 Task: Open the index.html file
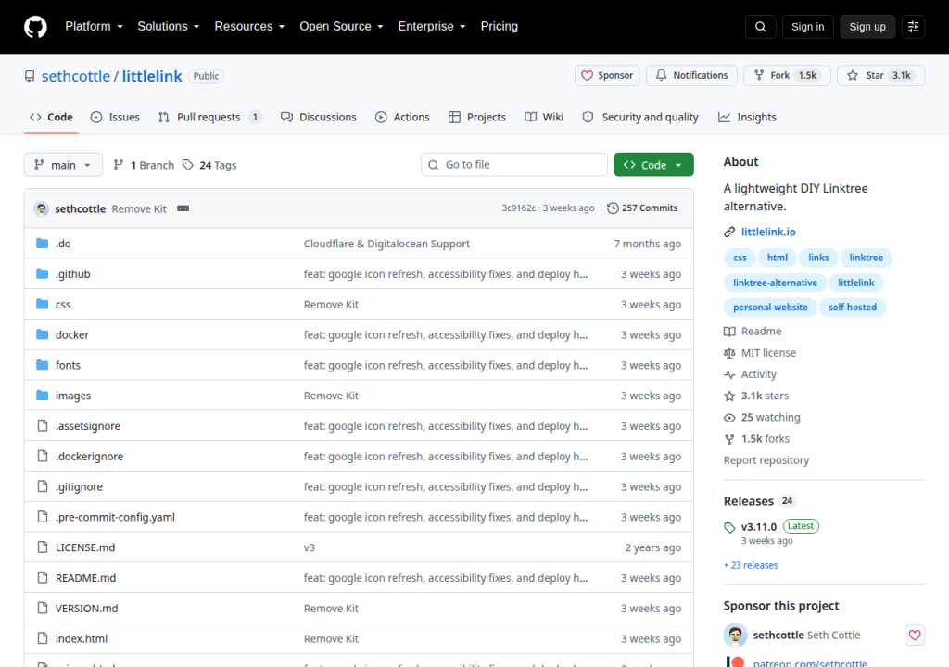tap(82, 638)
